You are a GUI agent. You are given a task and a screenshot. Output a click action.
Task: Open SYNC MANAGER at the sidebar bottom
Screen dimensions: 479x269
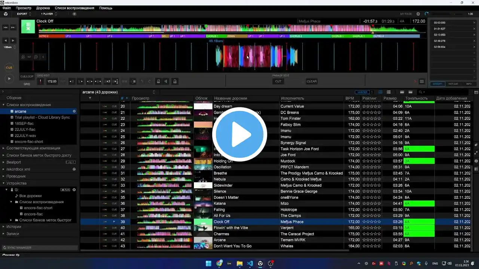(x=40, y=248)
